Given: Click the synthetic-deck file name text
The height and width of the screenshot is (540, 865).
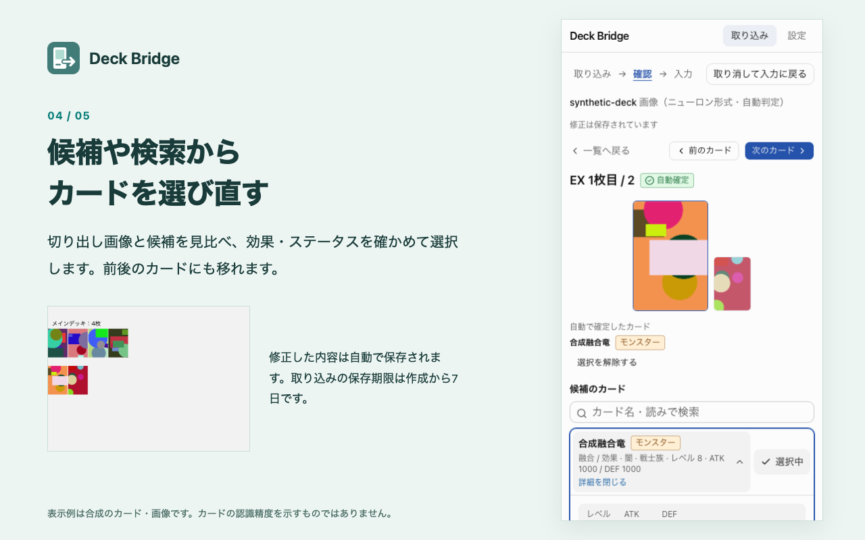Looking at the screenshot, I should point(603,103).
